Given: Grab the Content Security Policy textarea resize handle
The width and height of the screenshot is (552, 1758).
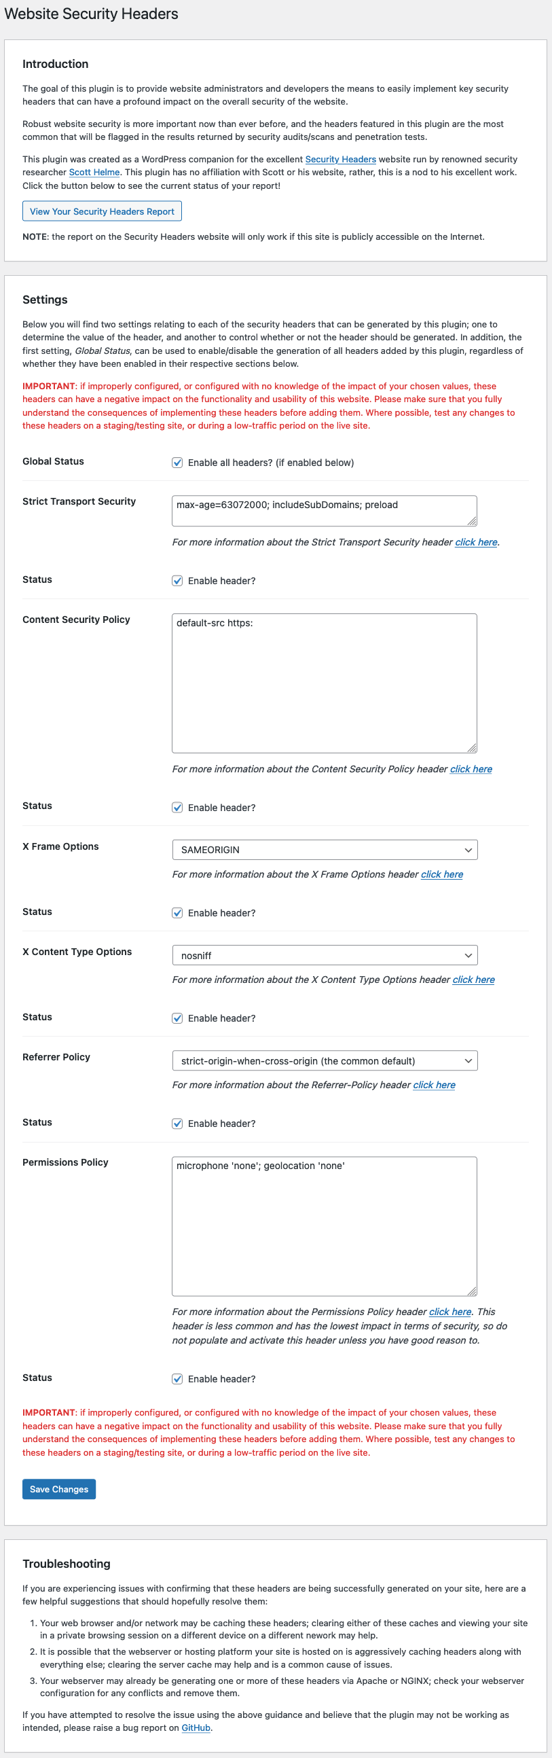Looking at the screenshot, I should point(472,748).
